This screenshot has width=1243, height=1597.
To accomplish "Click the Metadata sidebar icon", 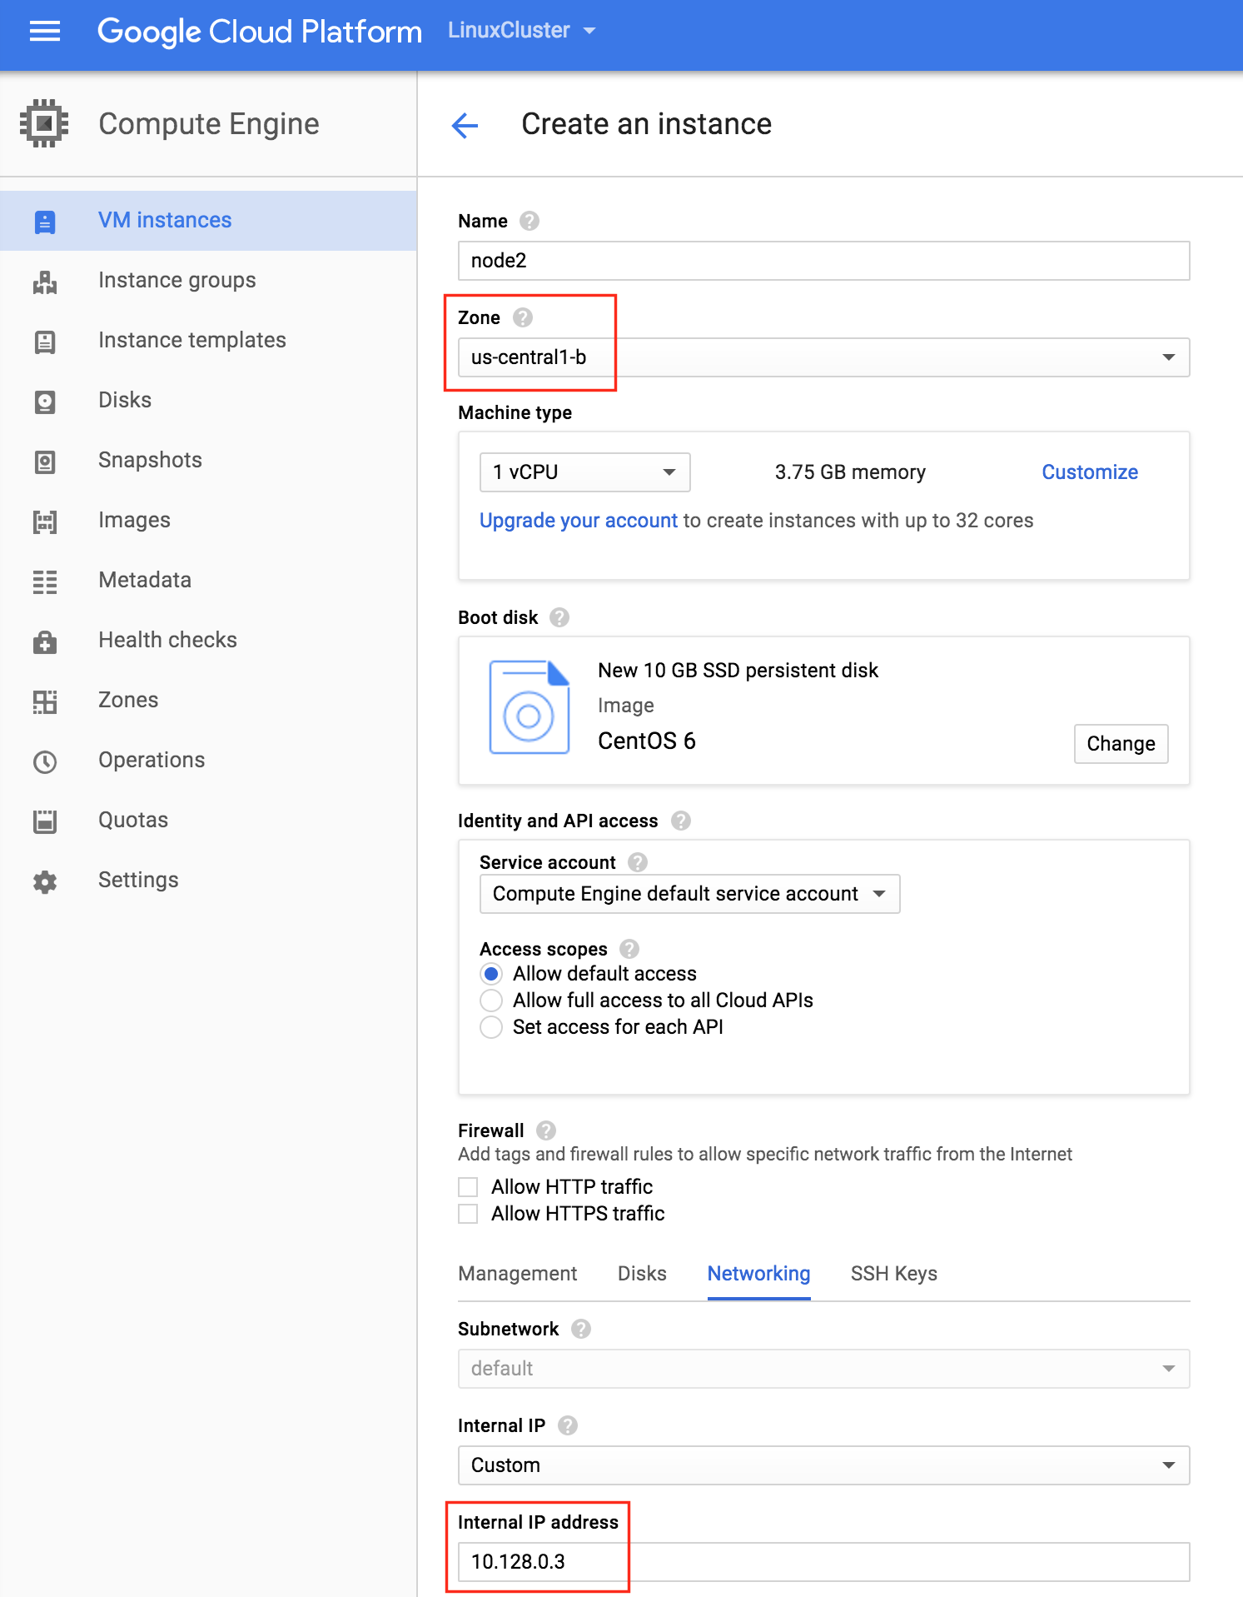I will point(45,581).
